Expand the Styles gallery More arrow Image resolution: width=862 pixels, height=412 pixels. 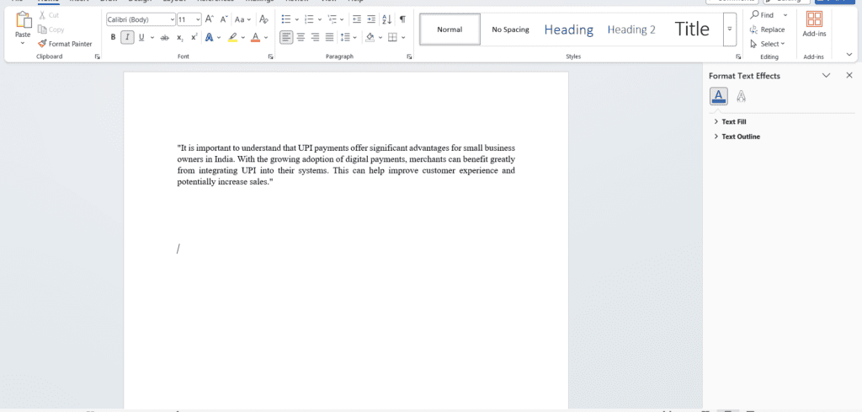(x=730, y=29)
